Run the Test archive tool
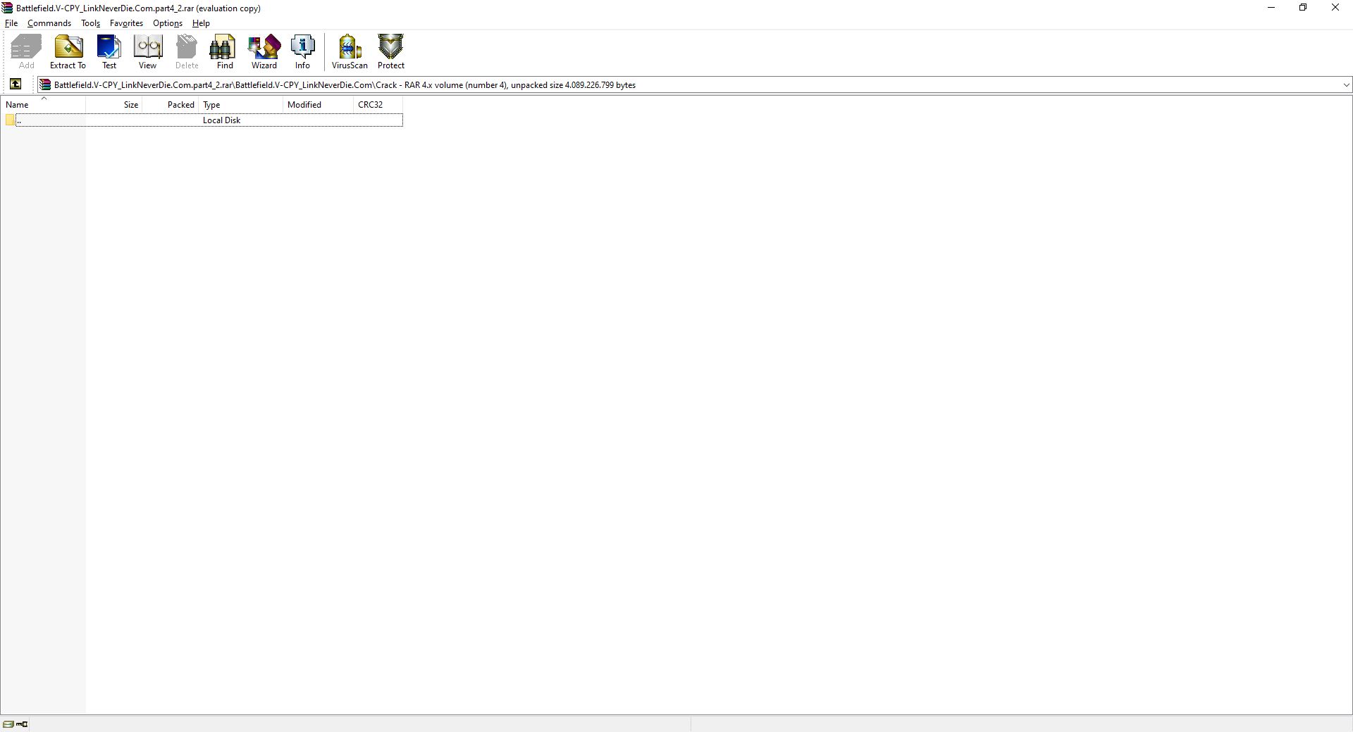1353x732 pixels. [109, 52]
